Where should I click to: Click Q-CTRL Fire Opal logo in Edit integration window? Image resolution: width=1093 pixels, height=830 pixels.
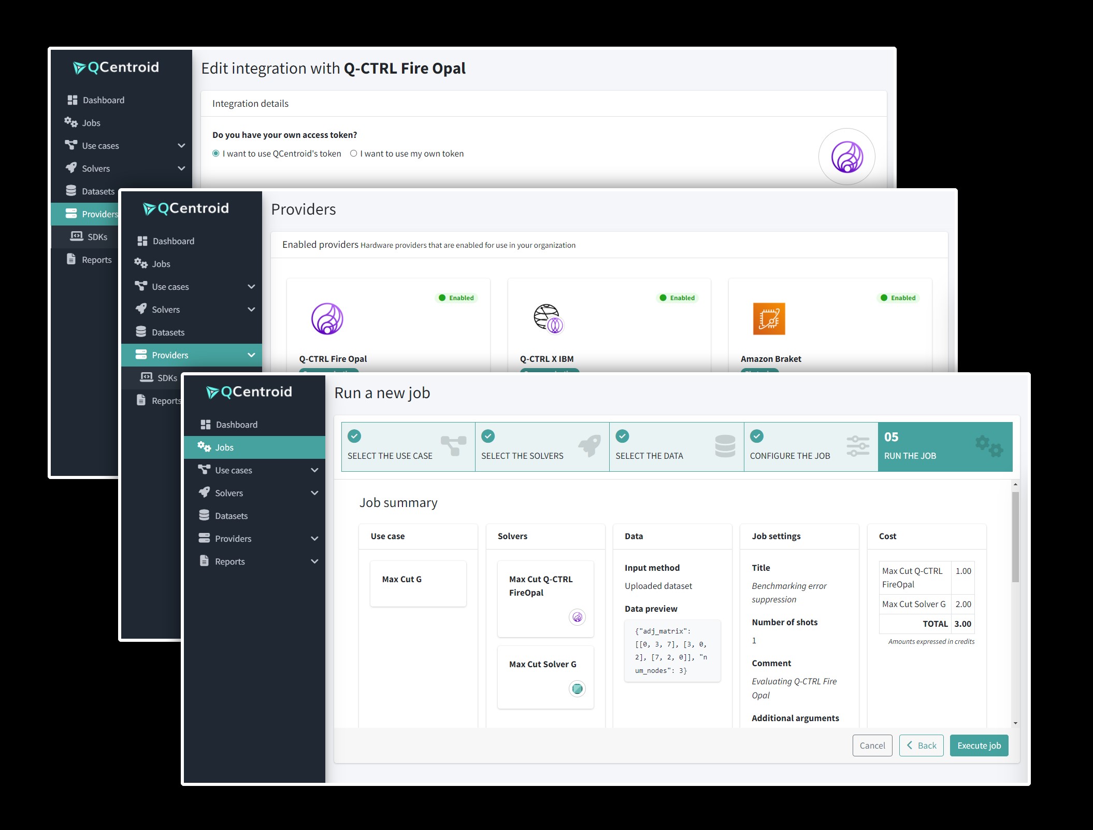pos(847,157)
